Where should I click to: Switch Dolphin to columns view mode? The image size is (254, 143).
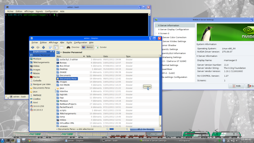62,48
